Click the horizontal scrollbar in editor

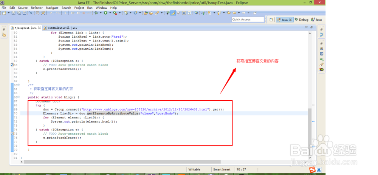coord(122,162)
